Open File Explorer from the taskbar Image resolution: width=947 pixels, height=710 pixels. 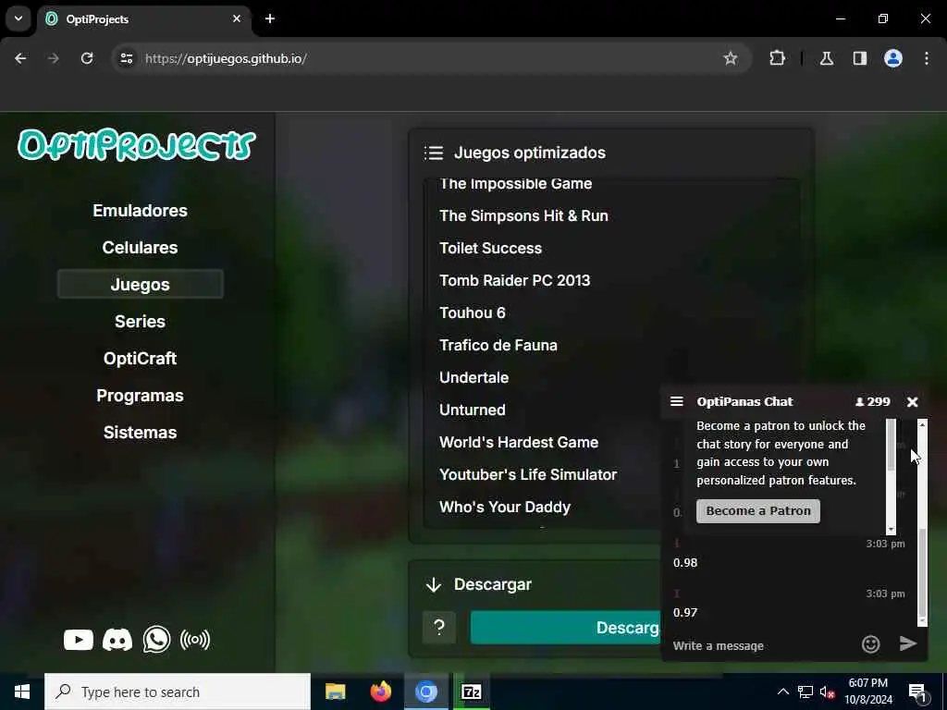pyautogui.click(x=335, y=692)
